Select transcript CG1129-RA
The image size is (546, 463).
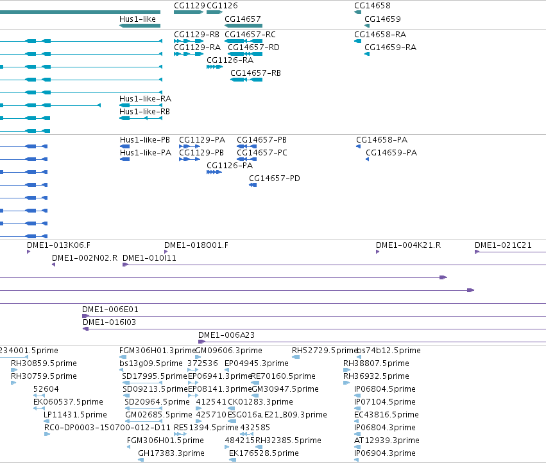pyautogui.click(x=198, y=48)
